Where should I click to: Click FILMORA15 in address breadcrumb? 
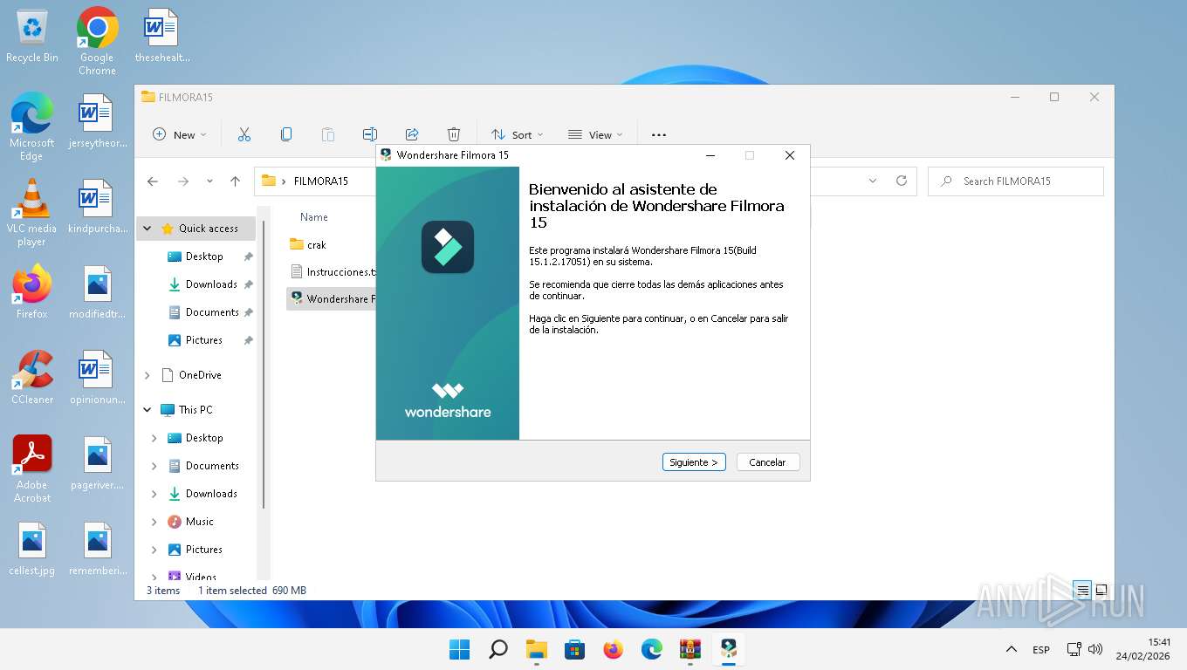(321, 181)
